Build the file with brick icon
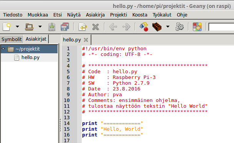Screen dimensions: 234x143 157,27
